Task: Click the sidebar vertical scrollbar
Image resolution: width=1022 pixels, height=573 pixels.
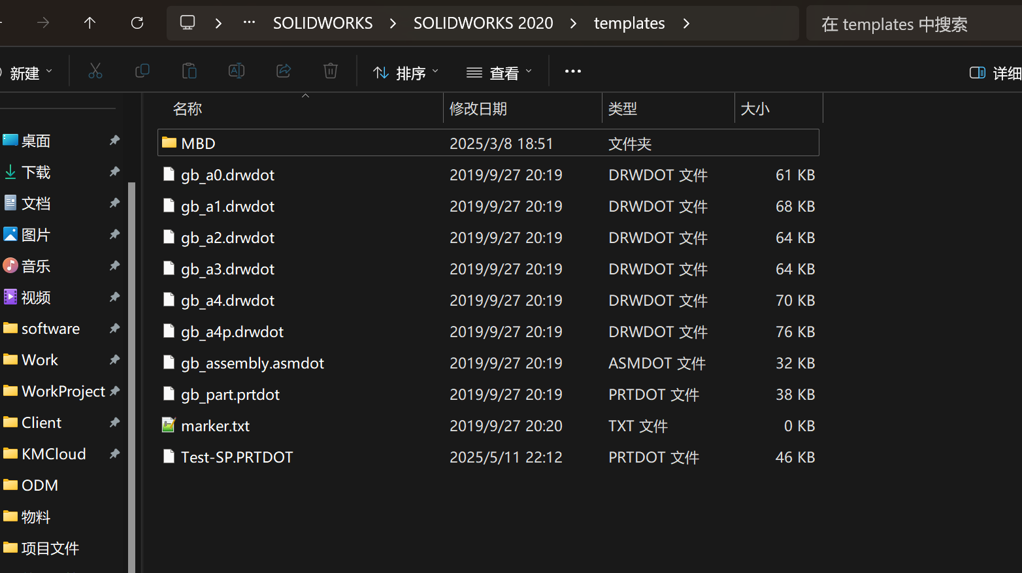Action: click(x=132, y=377)
